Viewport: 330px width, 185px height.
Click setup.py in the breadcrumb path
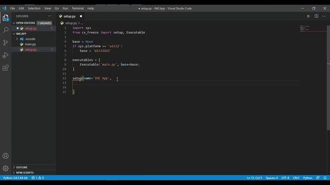click(x=71, y=23)
